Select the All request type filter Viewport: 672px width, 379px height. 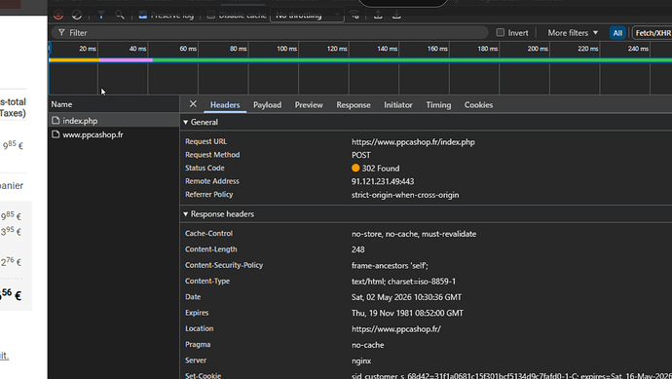617,32
